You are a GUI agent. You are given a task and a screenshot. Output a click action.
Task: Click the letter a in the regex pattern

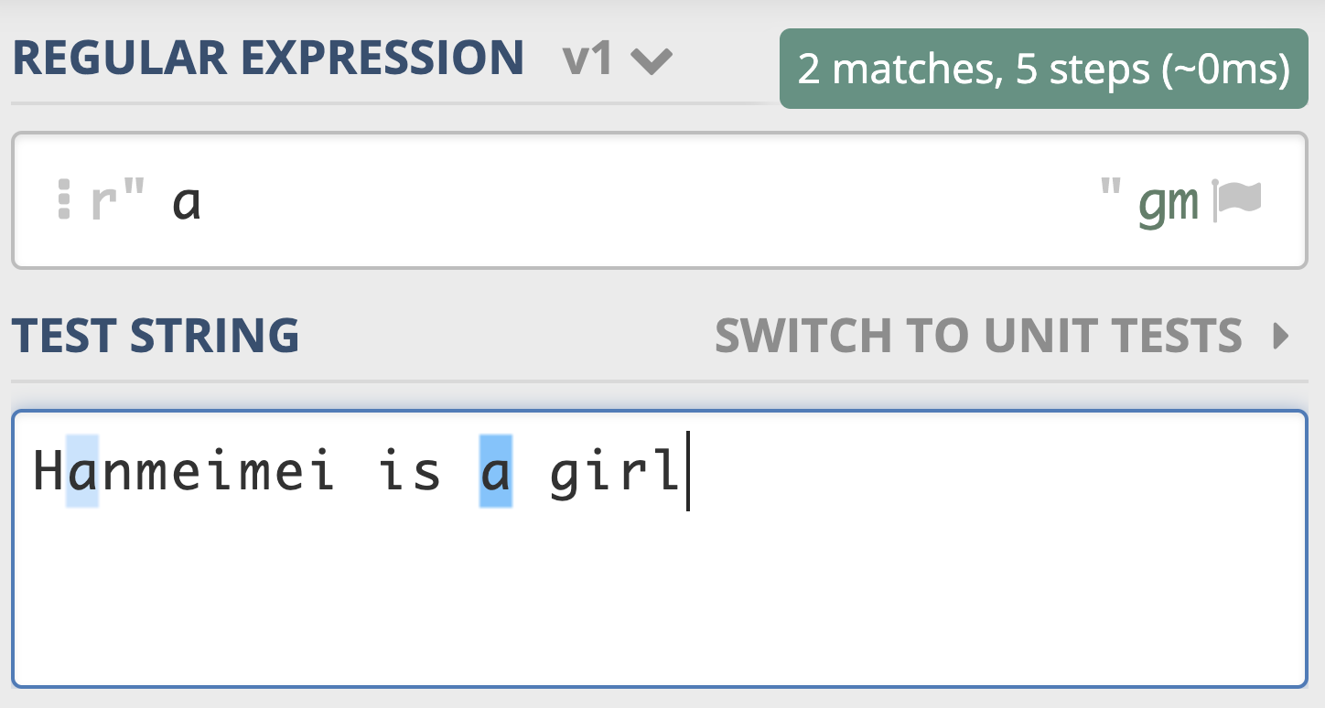187,201
